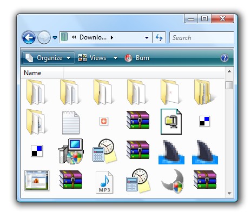This screenshot has width=251, height=219.
Task: Minimize the Downloads window
Action: (x=191, y=19)
